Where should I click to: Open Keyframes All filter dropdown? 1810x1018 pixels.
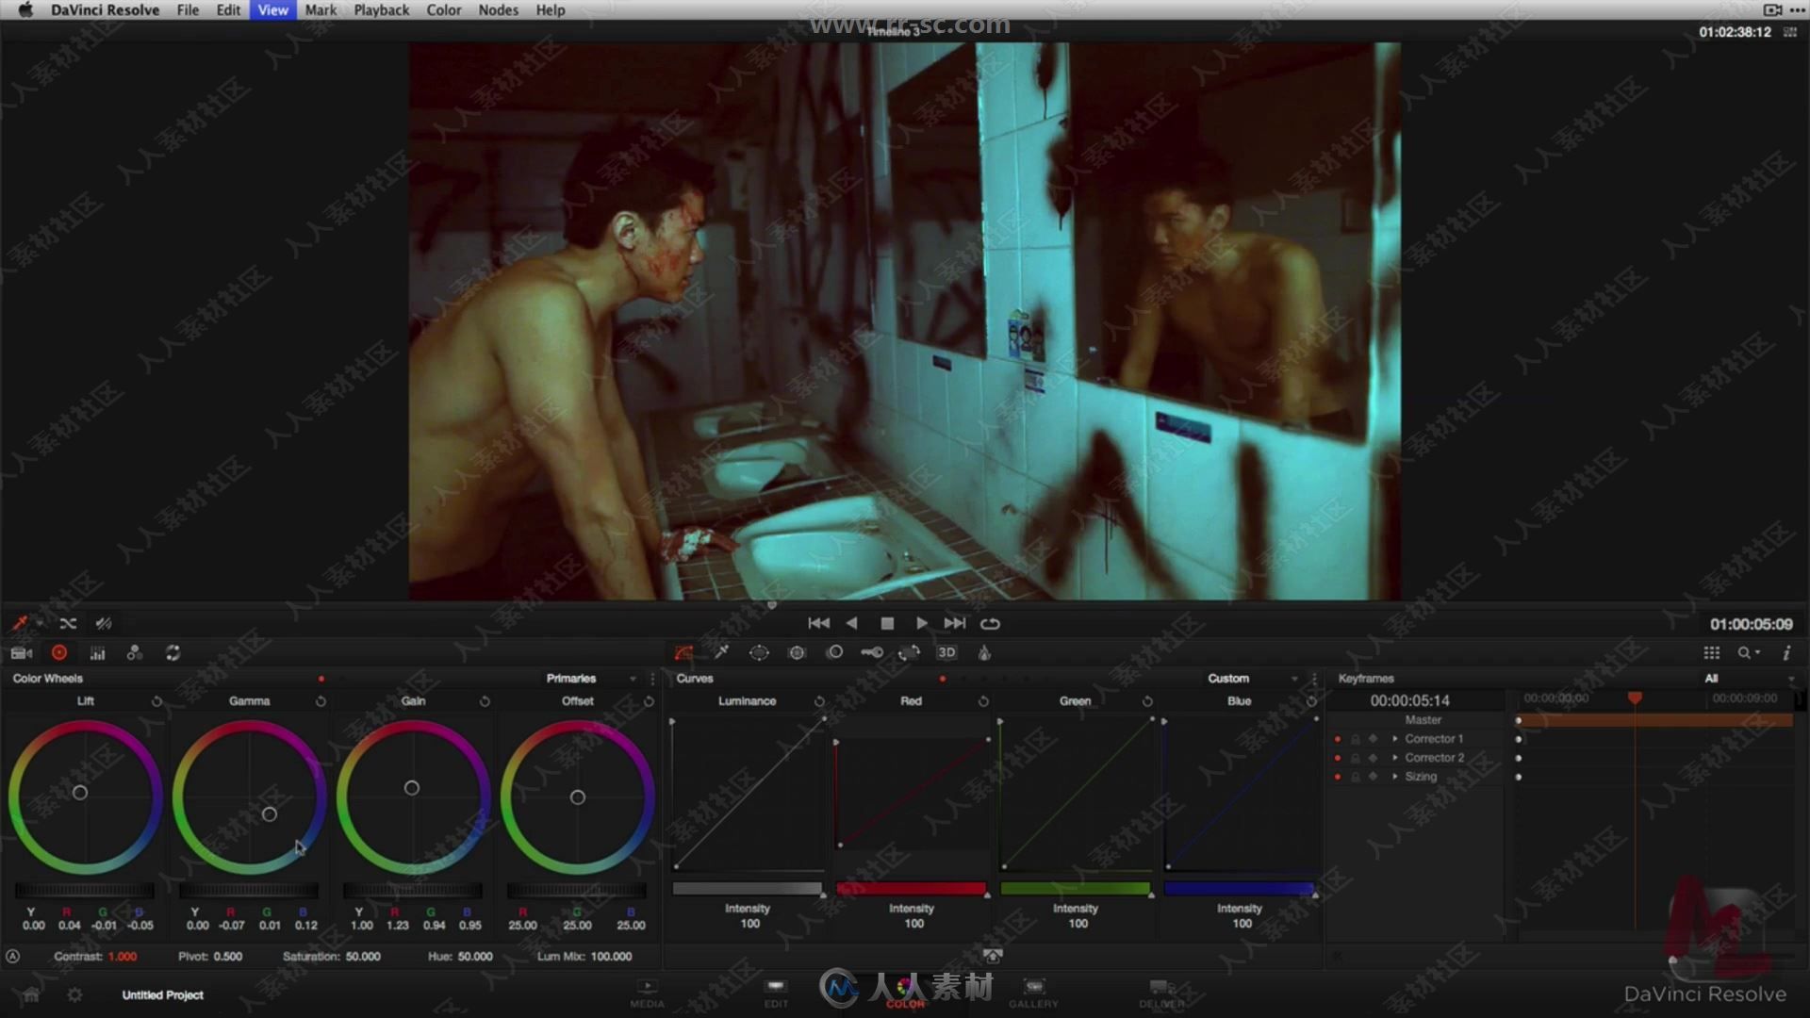[1750, 679]
